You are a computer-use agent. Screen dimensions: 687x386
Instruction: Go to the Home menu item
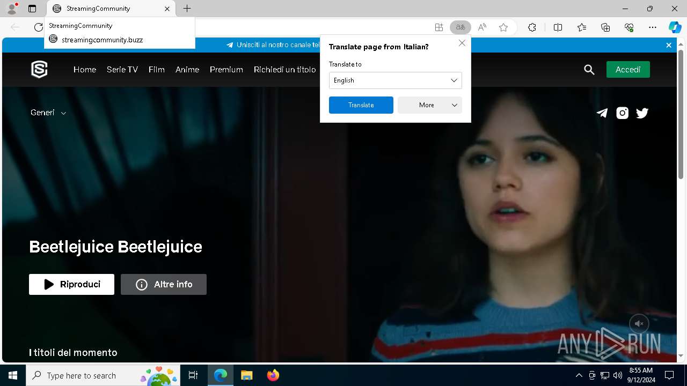pos(85,70)
